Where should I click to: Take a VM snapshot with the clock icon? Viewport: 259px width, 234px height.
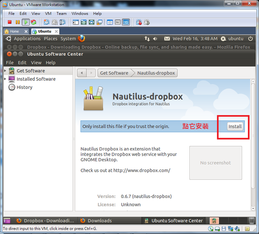(47, 22)
